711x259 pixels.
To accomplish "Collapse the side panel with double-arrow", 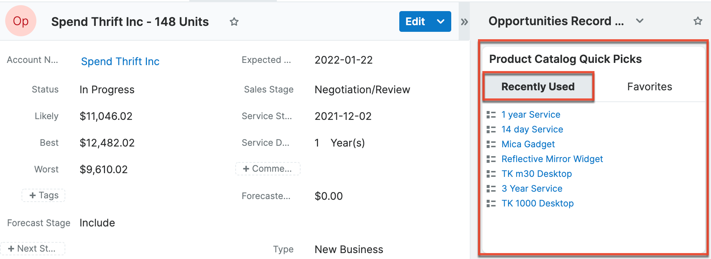I will [x=464, y=22].
